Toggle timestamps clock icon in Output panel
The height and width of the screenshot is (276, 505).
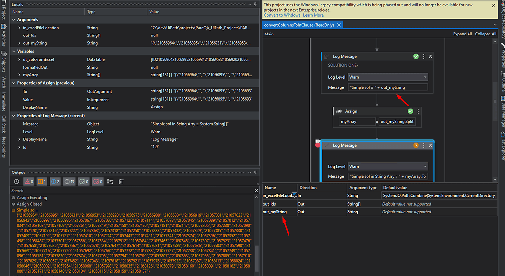[x=16, y=182]
